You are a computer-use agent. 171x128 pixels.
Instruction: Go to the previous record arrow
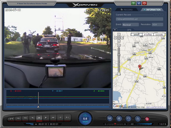click(x=155, y=15)
